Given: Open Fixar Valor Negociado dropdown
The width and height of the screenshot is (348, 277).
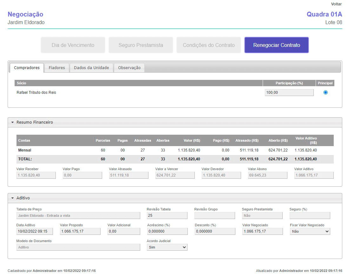Looking at the screenshot, I should click(310, 231).
